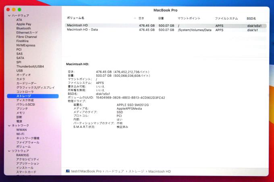Open the Ethernetカード sidebar item
The image size is (274, 182).
coord(27,33)
